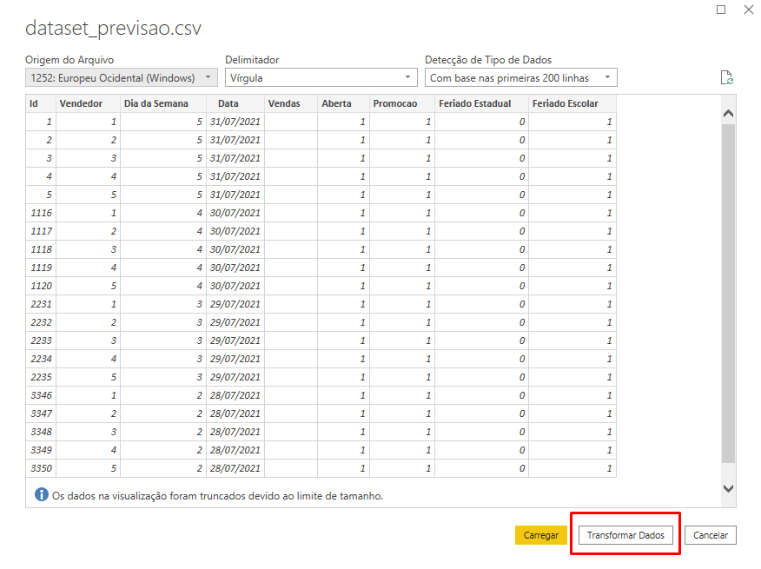This screenshot has height=569, width=761.
Task: Click the scroll down arrow of preview
Action: (728, 488)
